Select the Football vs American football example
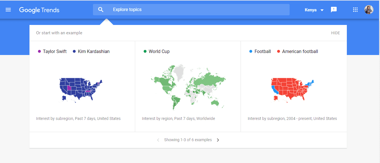 coord(294,86)
